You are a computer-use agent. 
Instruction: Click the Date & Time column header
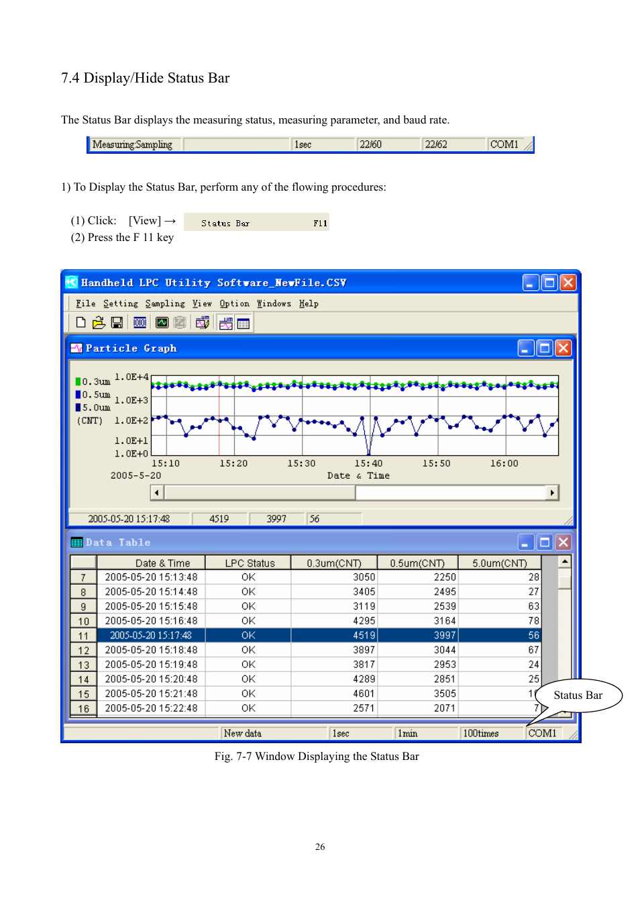pyautogui.click(x=151, y=563)
